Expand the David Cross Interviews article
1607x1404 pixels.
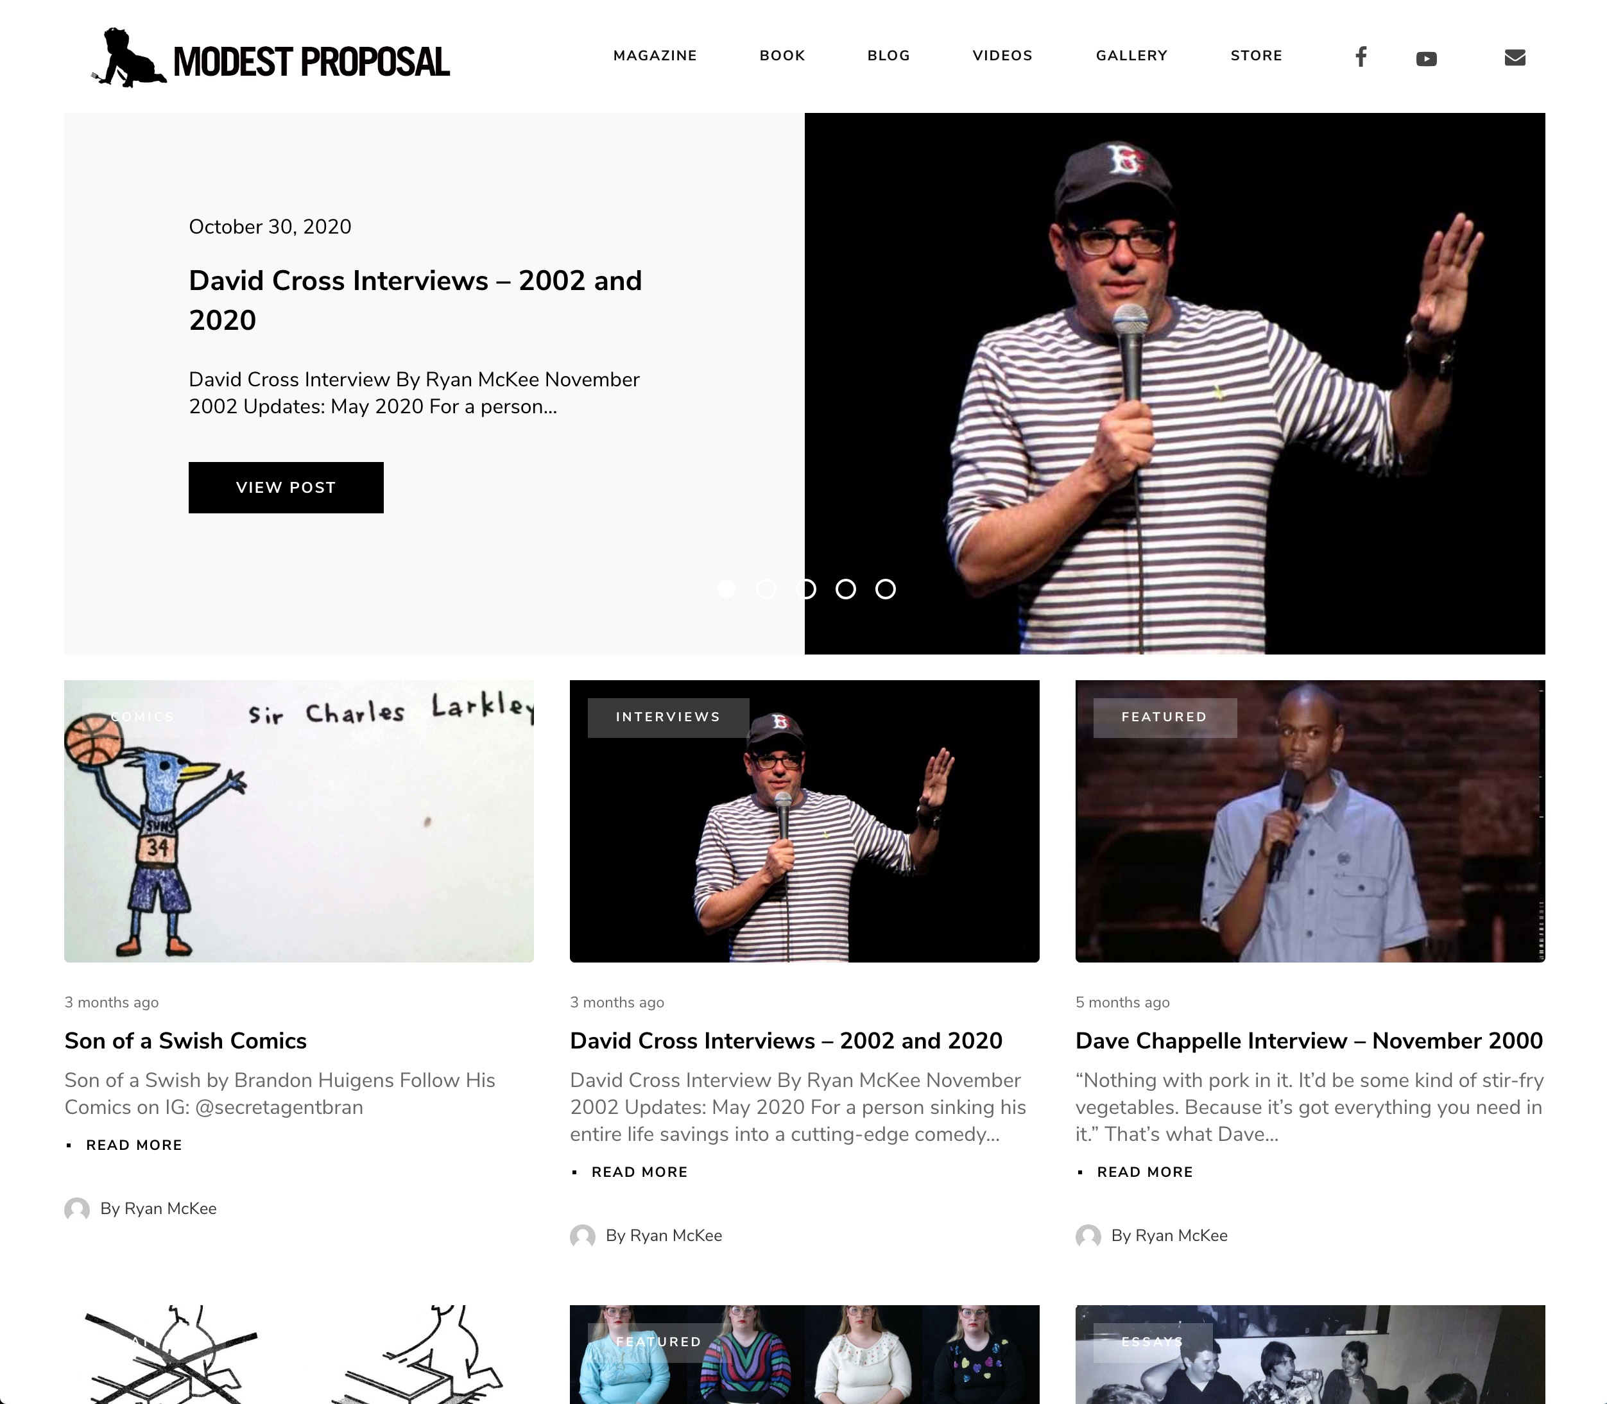pyautogui.click(x=639, y=1171)
